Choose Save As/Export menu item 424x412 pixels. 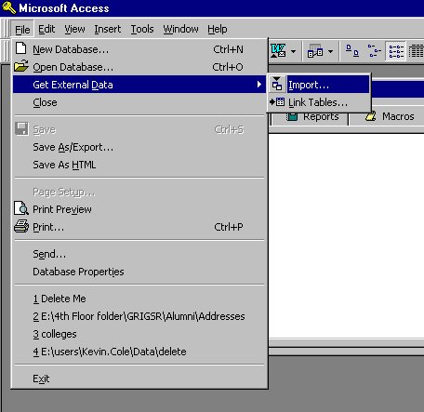[139, 147]
